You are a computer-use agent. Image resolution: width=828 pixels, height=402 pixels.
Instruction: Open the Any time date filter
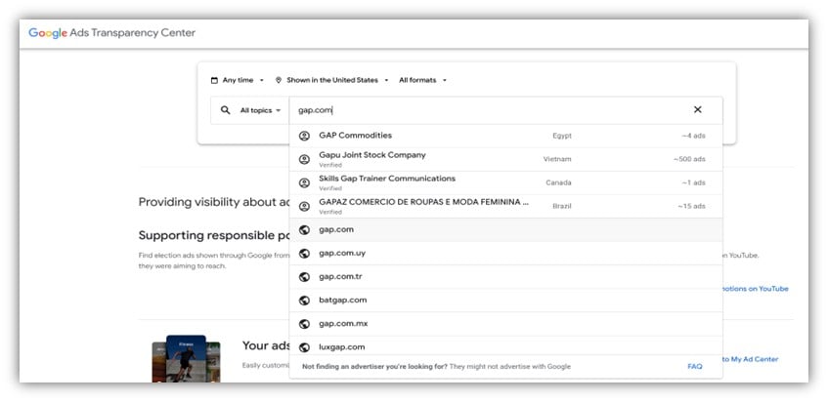238,81
